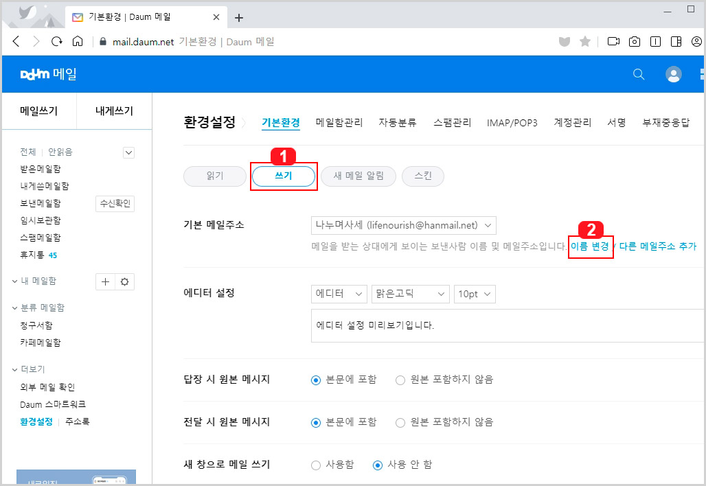
Task: Click the shield icon in address bar
Action: [x=564, y=42]
